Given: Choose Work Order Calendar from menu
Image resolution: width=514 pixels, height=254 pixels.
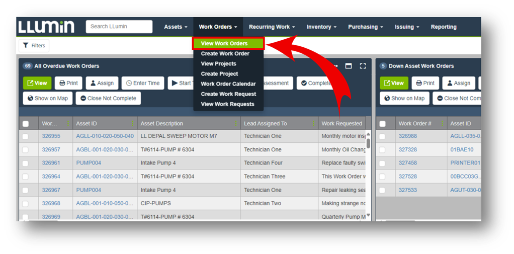Looking at the screenshot, I should click(228, 84).
